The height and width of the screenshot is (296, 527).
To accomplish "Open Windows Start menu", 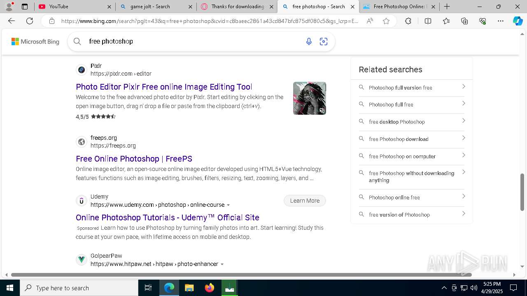I will tap(9, 288).
